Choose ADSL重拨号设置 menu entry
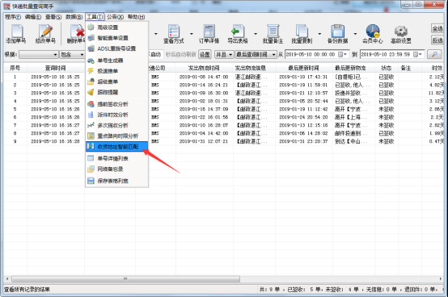The height and width of the screenshot is (297, 448). pos(117,48)
